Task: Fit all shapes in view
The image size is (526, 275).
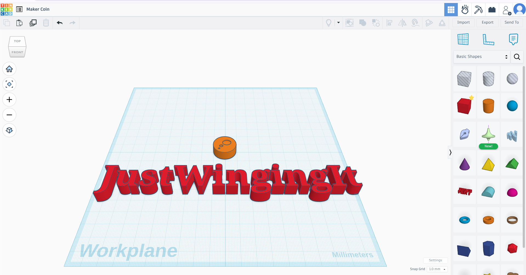Action: tap(9, 84)
